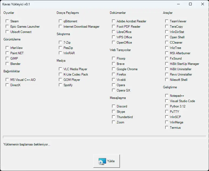The width and height of the screenshot is (209, 171).
Task: Check the Opera GX checkbox
Action: tap(114, 90)
